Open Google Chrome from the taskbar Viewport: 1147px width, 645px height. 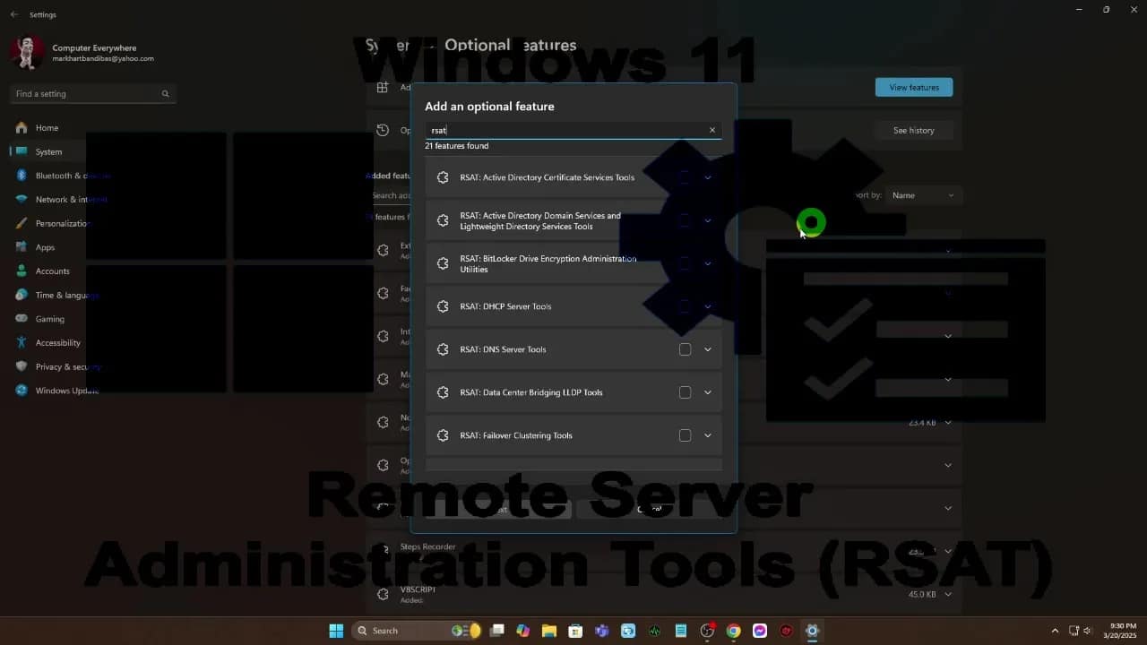(x=733, y=631)
